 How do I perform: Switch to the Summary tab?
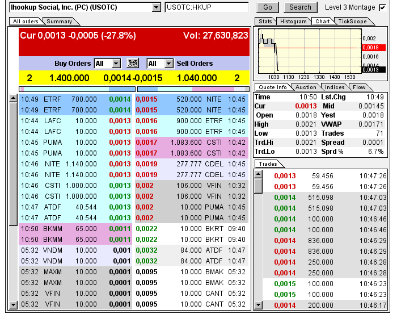[x=59, y=22]
